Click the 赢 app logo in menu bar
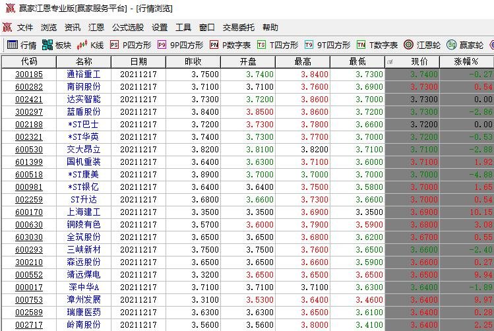Screen dimensions: 494x331 click(x=7, y=28)
